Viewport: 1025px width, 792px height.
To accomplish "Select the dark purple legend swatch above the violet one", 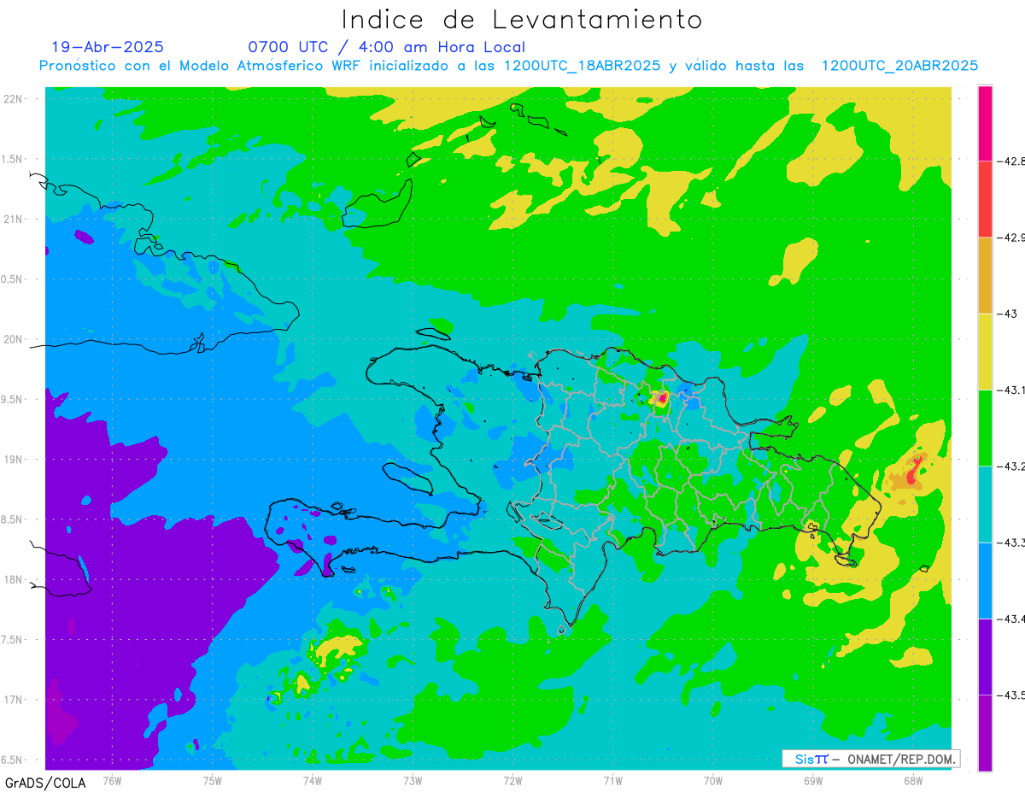I will (985, 656).
